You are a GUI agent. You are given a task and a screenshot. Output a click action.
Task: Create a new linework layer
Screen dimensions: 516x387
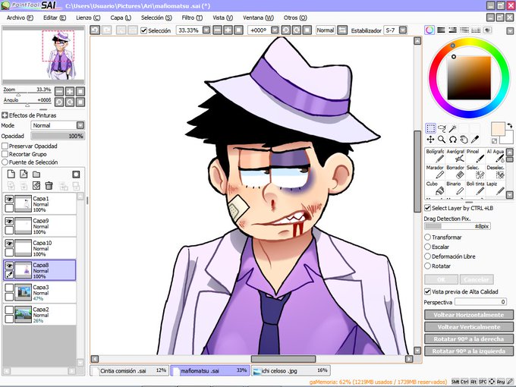pos(24,174)
